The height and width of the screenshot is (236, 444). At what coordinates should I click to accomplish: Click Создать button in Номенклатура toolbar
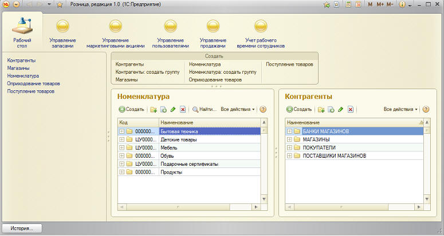click(x=132, y=109)
